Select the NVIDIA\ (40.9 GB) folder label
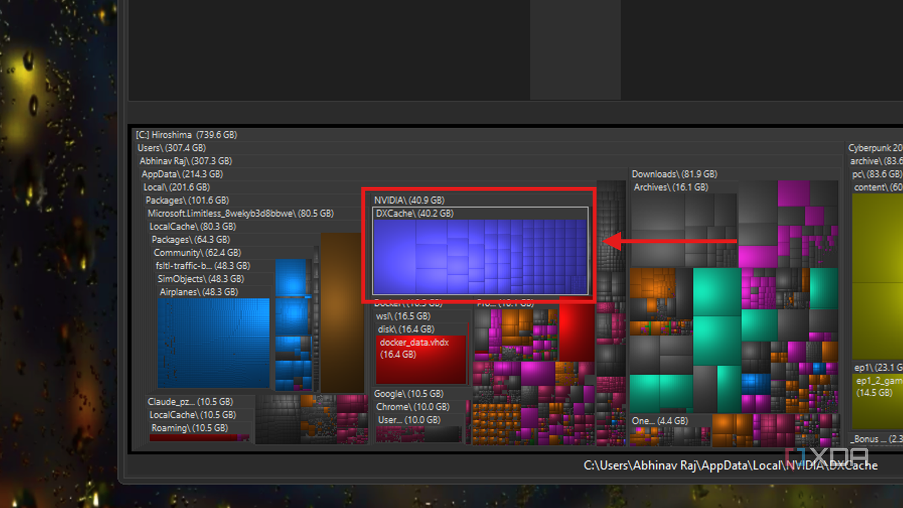This screenshot has height=508, width=903. (409, 200)
